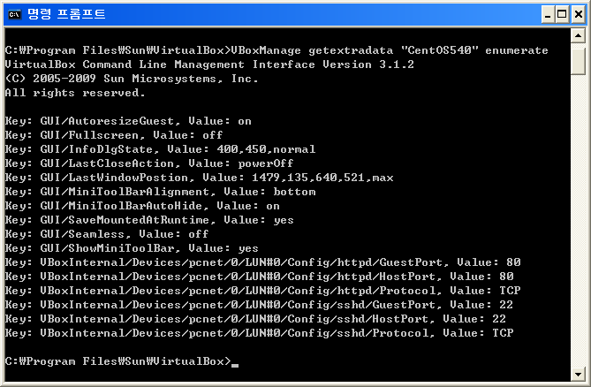Click the GUI/LastCloseAction powerOff line

pos(149,163)
